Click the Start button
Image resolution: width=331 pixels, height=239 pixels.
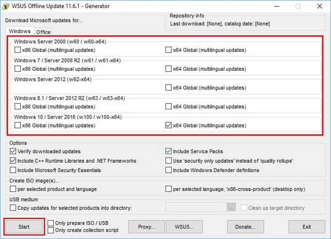click(24, 227)
